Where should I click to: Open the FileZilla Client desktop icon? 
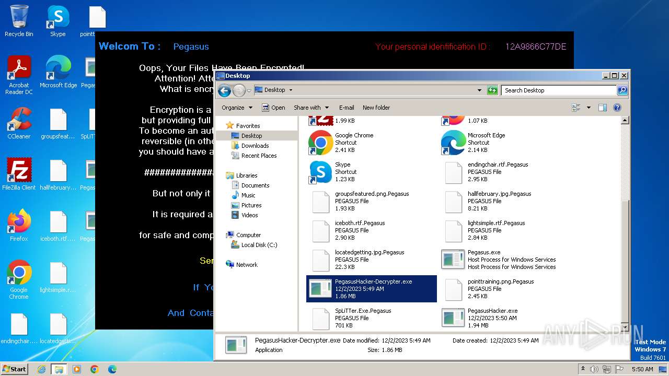coord(19,174)
